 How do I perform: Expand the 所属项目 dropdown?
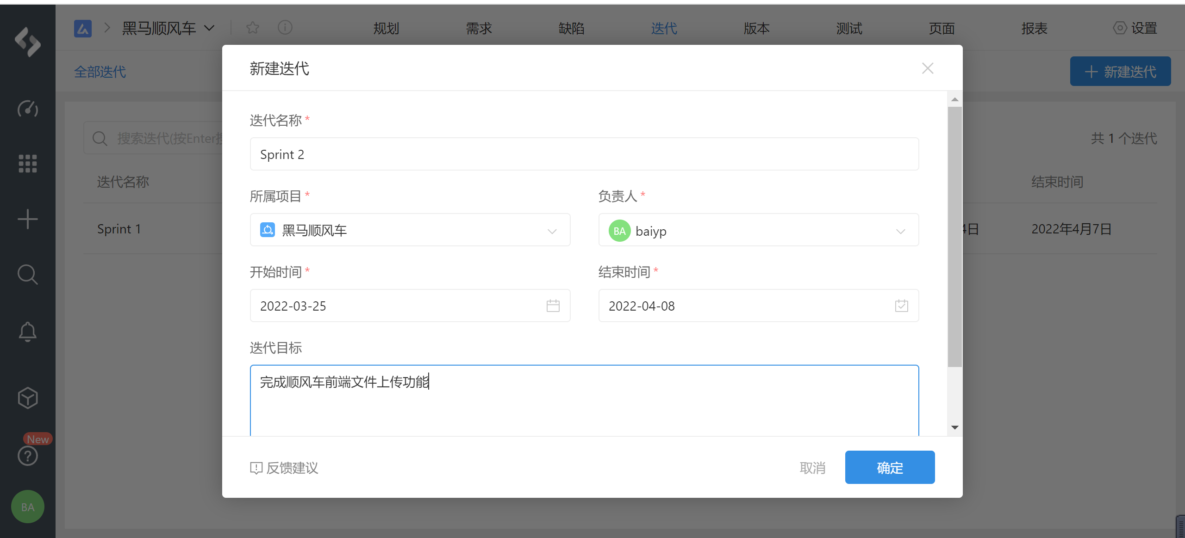tap(552, 231)
